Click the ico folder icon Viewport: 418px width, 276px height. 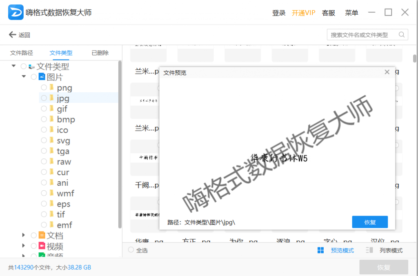coord(52,129)
